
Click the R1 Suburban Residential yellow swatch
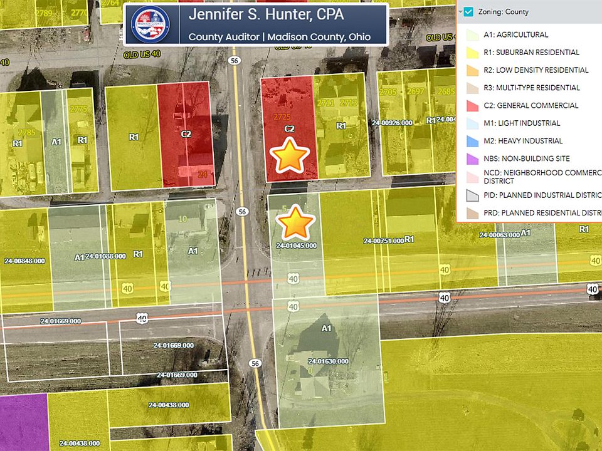point(472,53)
